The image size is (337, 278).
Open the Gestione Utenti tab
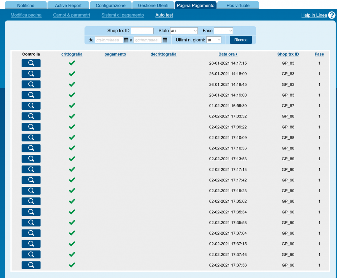(153, 5)
